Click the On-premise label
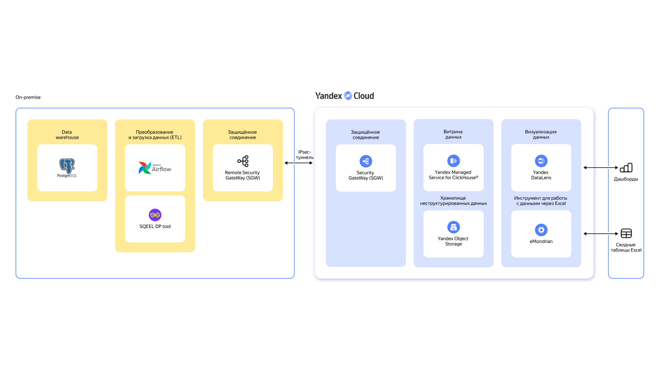The image size is (659, 370). 28,97
